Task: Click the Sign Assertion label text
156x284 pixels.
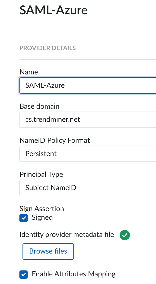Action: (x=42, y=209)
